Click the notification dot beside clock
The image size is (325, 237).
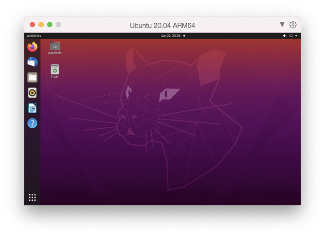184,36
